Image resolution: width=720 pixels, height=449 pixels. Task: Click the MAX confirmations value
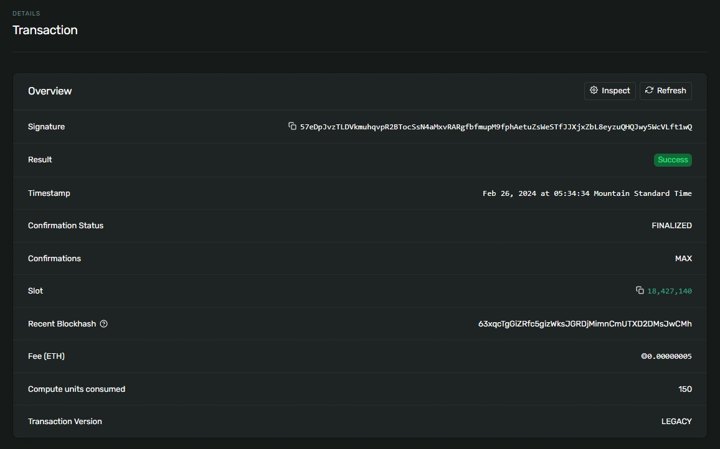coord(683,259)
